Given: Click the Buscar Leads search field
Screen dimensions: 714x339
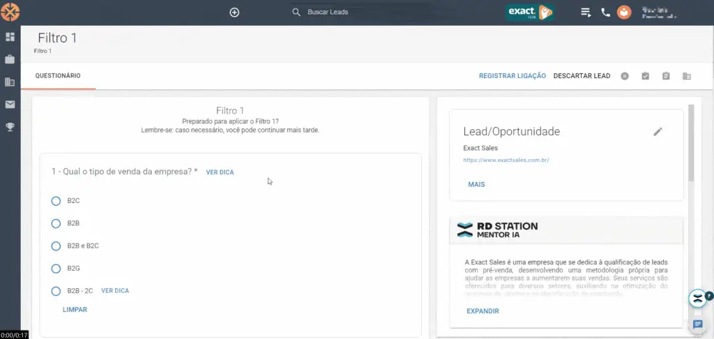Looking at the screenshot, I should pos(349,12).
